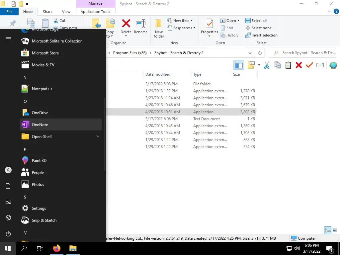Click the Rename ribbon button

pyautogui.click(x=140, y=27)
